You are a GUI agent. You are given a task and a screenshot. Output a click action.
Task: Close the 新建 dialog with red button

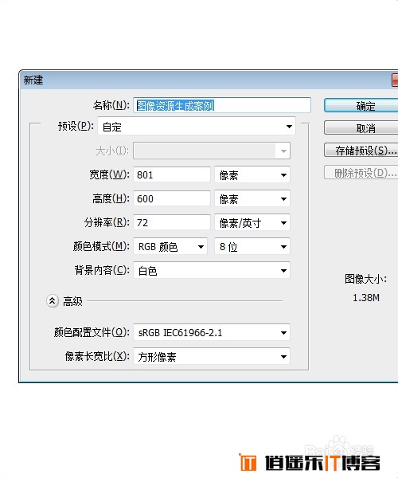(395, 80)
